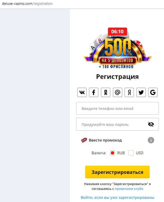Screen dimensions: 164x202
Task: Choose the Odnoklassniki login icon
Action: point(106,92)
